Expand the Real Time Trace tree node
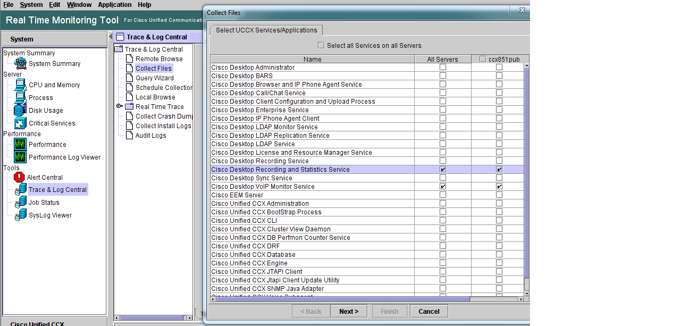The image size is (697, 326). (x=119, y=107)
